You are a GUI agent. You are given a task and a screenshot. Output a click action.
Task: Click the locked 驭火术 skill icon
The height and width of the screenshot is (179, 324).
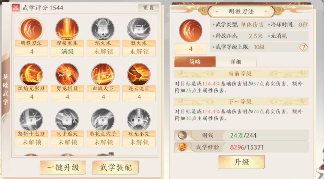[139, 29]
